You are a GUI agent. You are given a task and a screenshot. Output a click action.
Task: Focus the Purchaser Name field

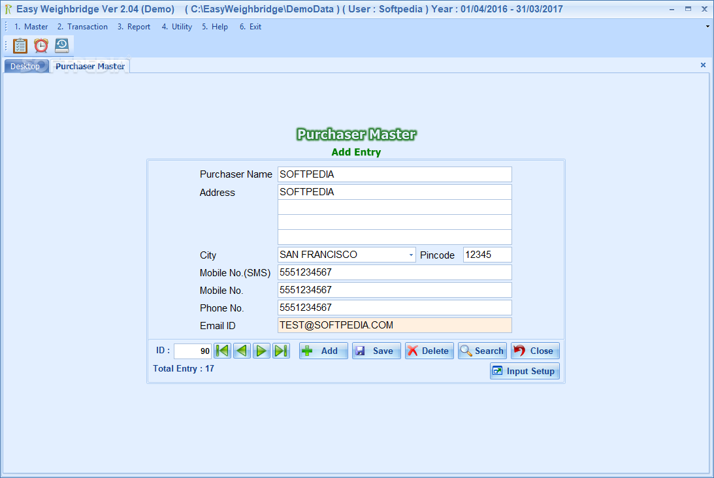coord(395,174)
